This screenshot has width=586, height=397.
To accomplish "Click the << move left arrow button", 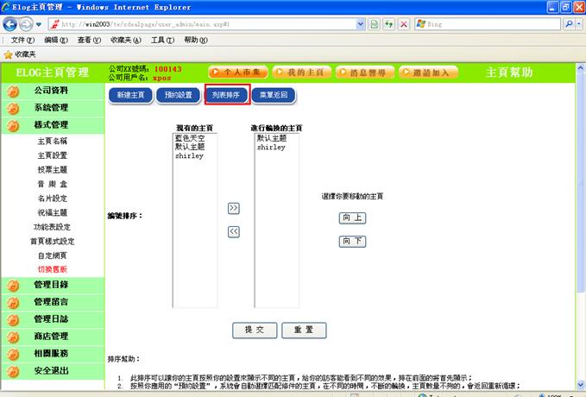I will (x=233, y=231).
